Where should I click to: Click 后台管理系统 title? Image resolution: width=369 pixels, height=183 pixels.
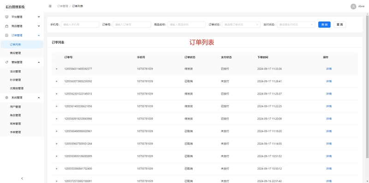coord(15,7)
